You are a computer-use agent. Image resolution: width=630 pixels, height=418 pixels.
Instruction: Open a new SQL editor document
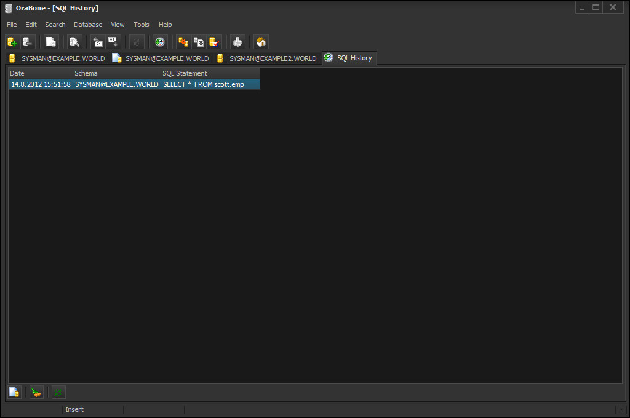[51, 42]
